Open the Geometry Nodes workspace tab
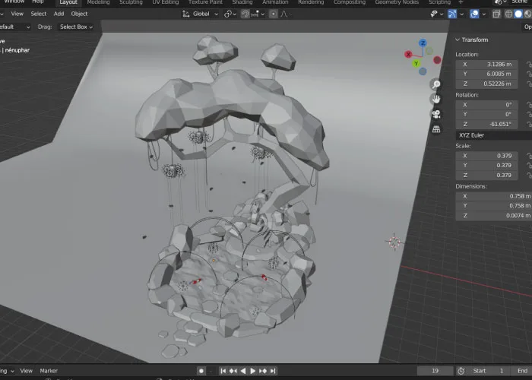This screenshot has height=380, width=532. [x=397, y=2]
